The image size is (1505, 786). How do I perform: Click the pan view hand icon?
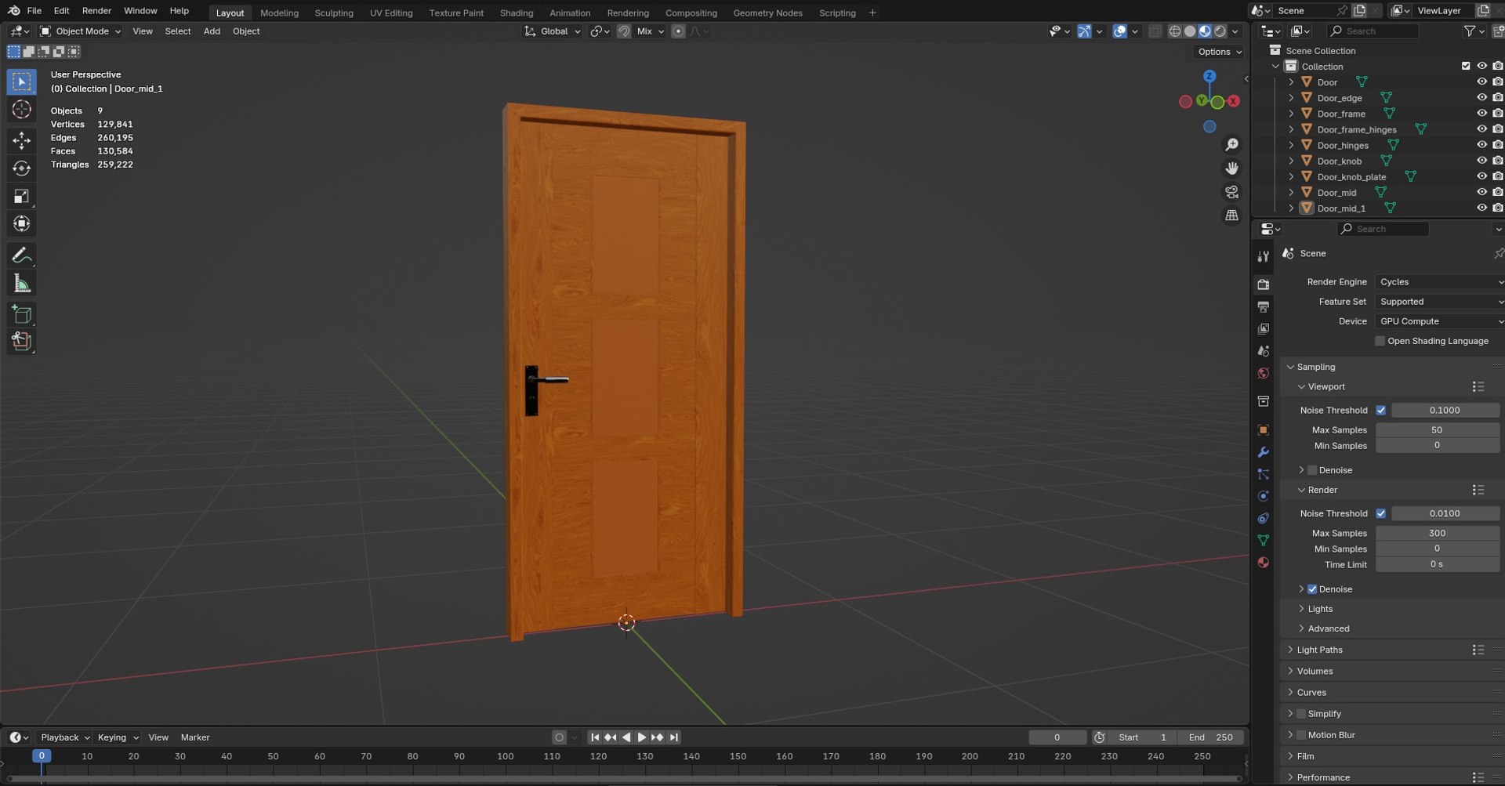click(1231, 168)
